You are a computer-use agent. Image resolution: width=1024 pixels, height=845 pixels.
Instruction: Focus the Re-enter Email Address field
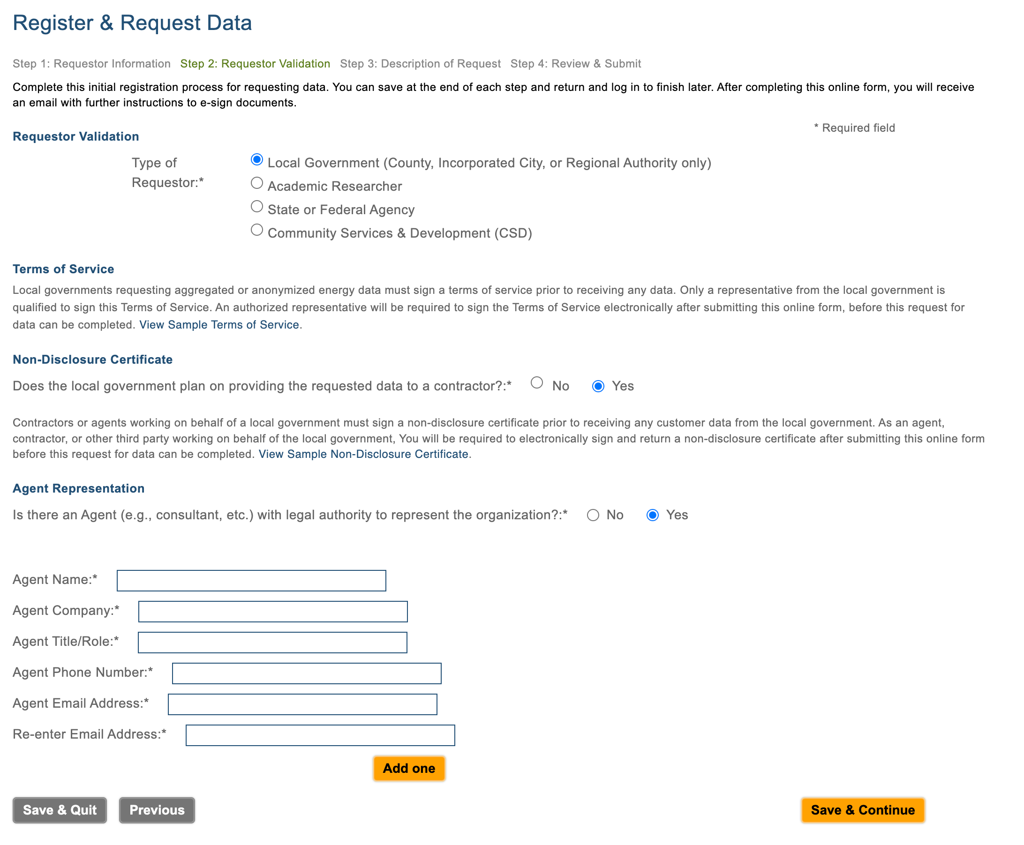[x=320, y=735]
